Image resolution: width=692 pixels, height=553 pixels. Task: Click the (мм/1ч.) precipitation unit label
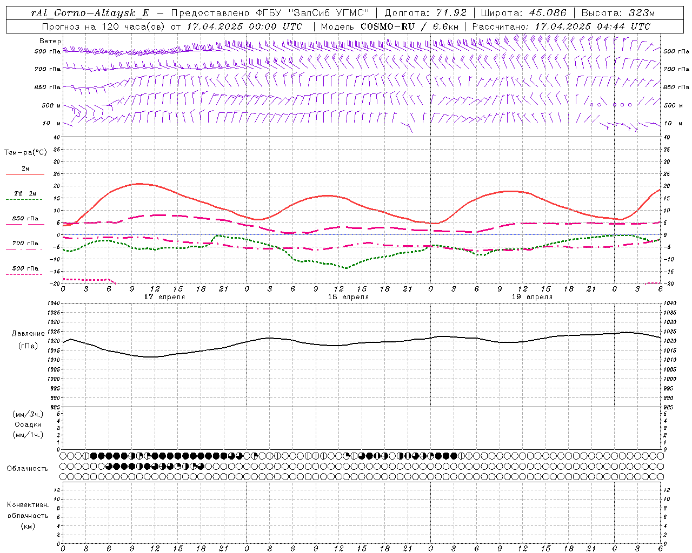[28, 435]
